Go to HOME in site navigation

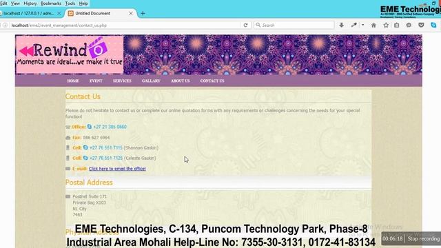coord(73,81)
